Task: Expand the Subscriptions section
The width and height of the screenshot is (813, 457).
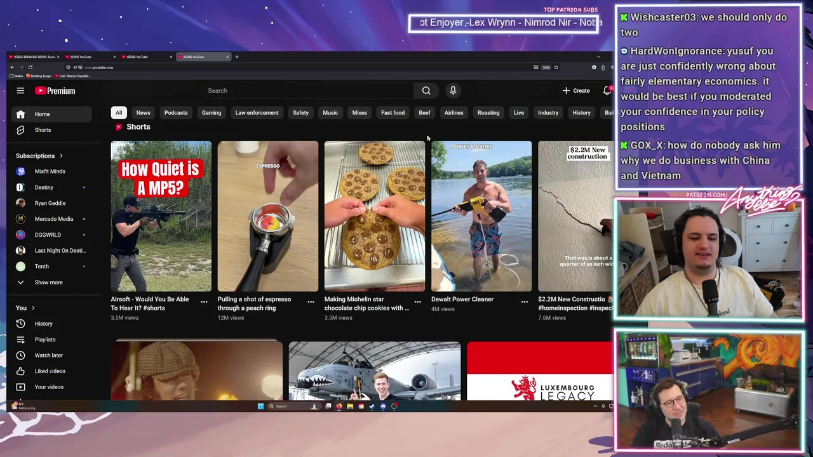Action: pyautogui.click(x=39, y=156)
